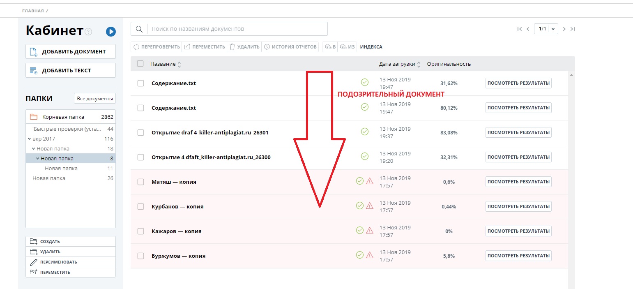
Task: Click scrollbar up arrow of document list
Action: (571, 75)
